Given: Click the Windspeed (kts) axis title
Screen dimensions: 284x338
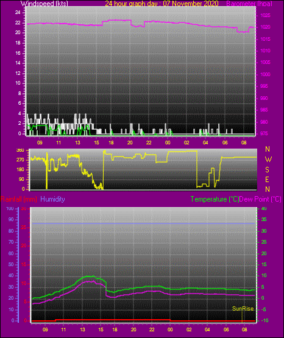Looking at the screenshot, I should click(44, 4).
